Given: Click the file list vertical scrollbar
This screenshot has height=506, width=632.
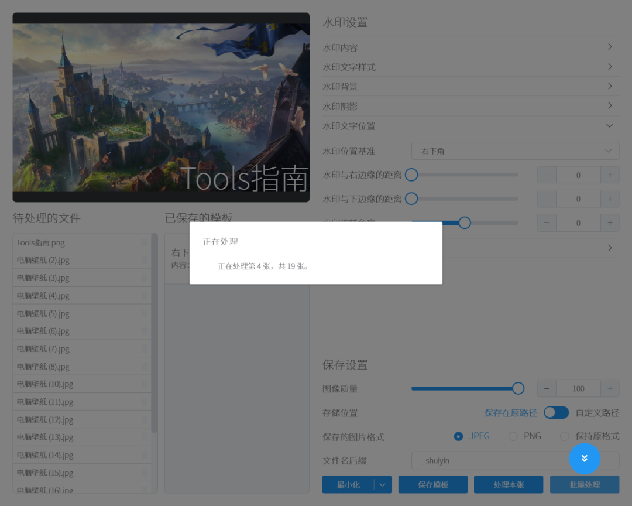Looking at the screenshot, I should (x=154, y=333).
